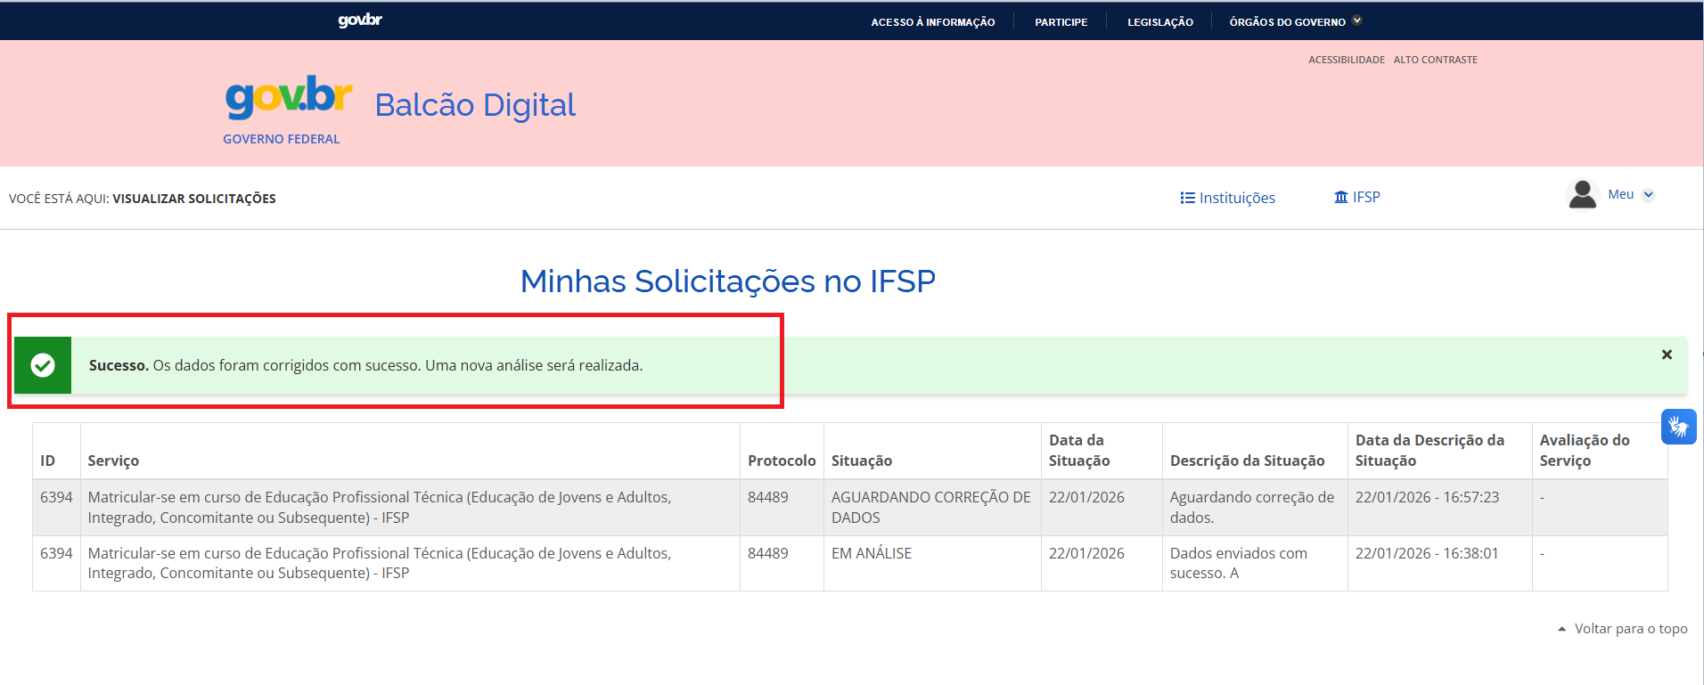
Task: Expand the Meu user dropdown
Action: tap(1631, 194)
